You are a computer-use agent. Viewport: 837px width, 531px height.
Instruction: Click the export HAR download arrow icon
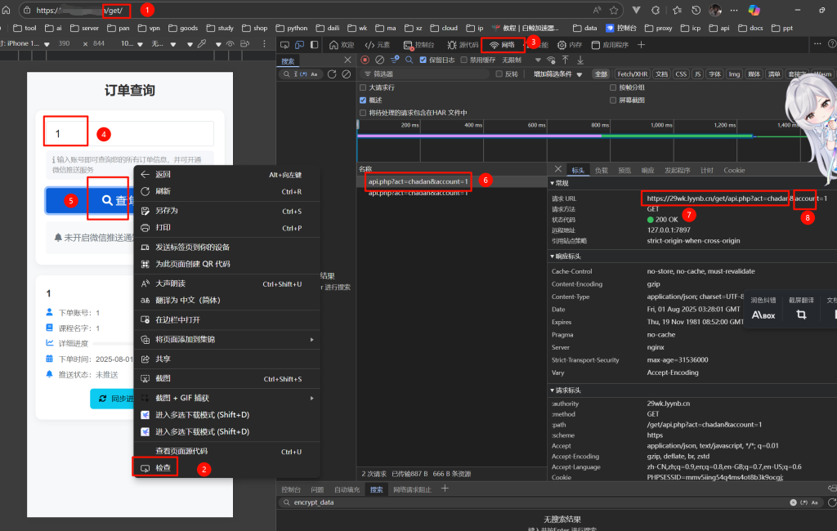[580, 60]
